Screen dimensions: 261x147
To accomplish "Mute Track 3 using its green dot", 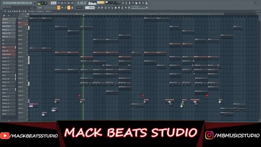I will coord(27,29).
